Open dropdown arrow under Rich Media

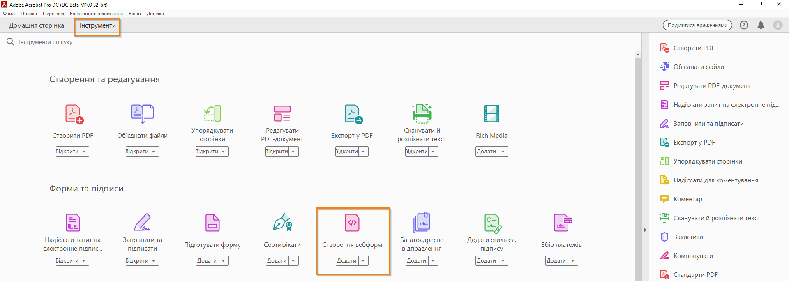[503, 152]
